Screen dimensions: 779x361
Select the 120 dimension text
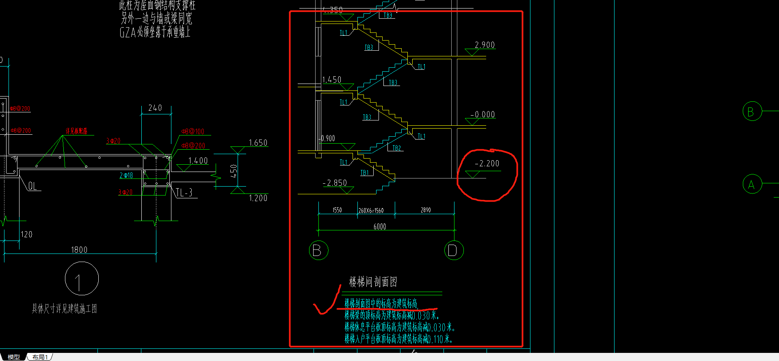(x=26, y=234)
